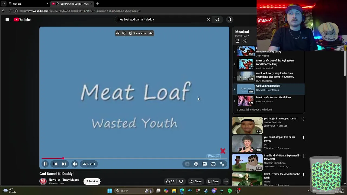Open more actions ellipsis beside Save
Viewport: 347px width, 195px height.
(226, 181)
